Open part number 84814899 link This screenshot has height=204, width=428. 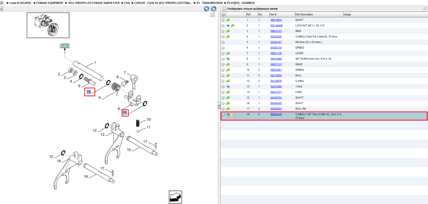point(276,59)
